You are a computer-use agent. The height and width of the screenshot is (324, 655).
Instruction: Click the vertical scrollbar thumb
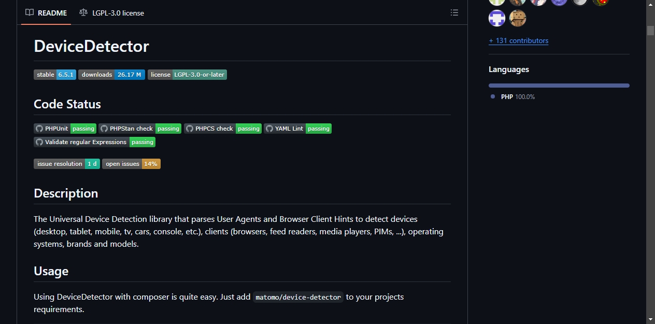650,30
